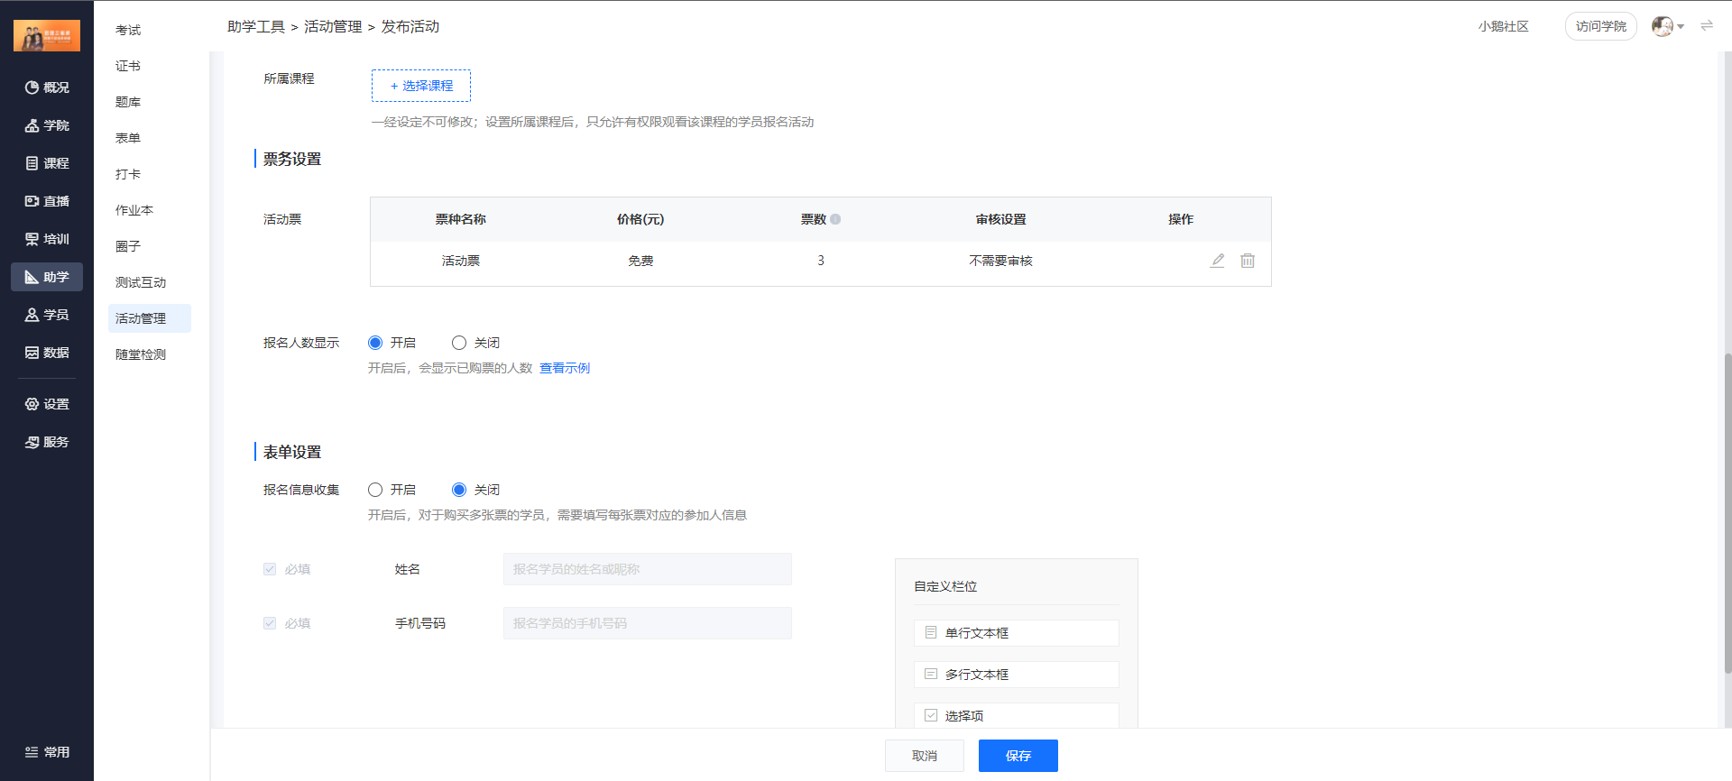Image resolution: width=1732 pixels, height=781 pixels.
Task: Click the switch account arrows icon
Action: click(x=1706, y=26)
